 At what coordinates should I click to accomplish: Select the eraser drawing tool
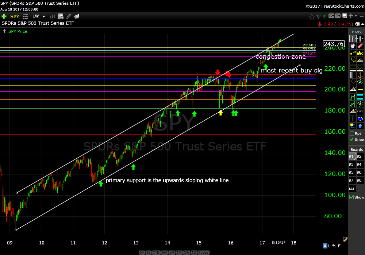click(x=360, y=46)
